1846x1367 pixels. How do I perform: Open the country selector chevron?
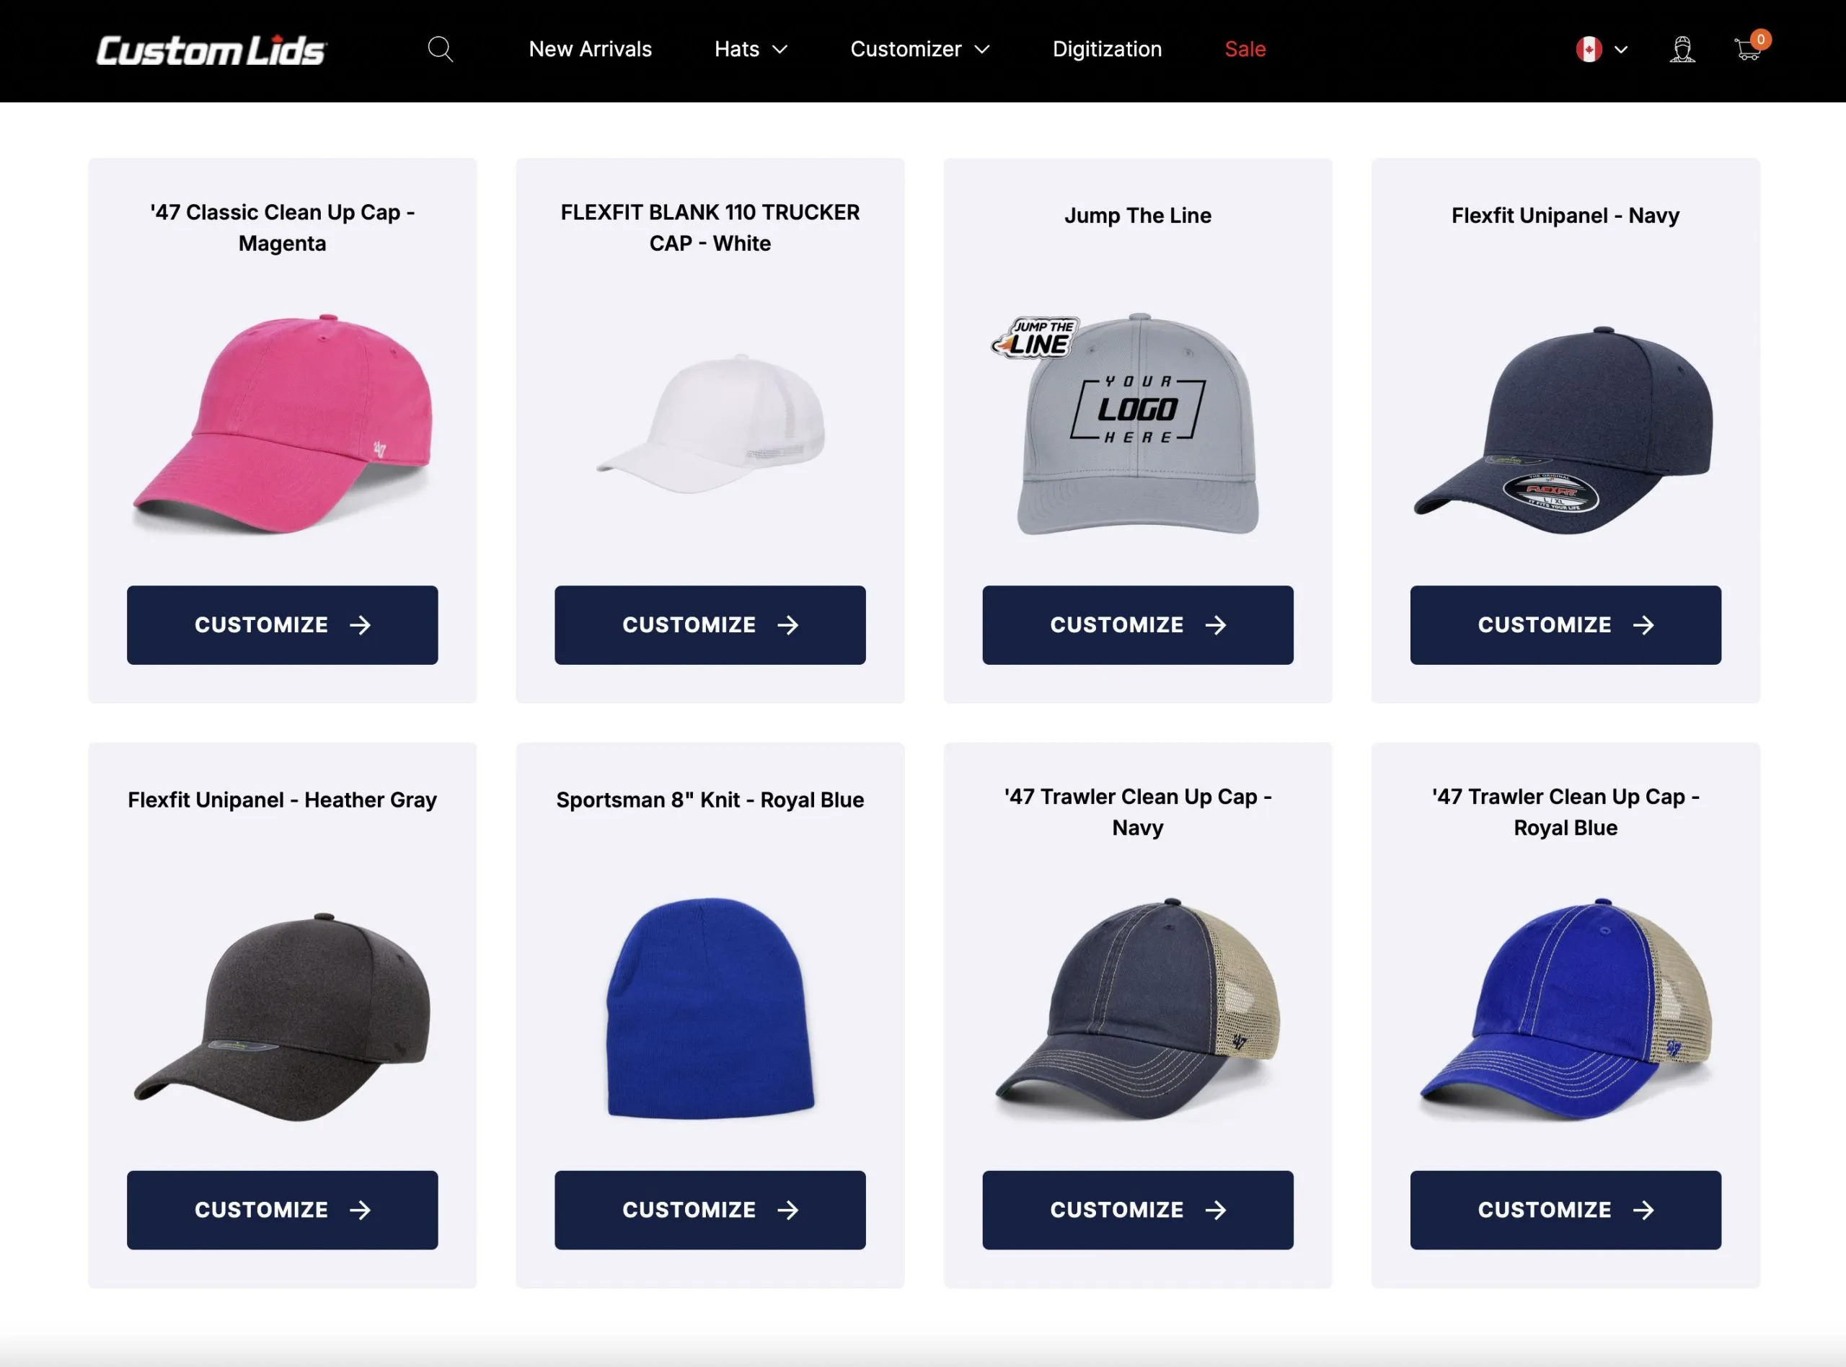pyautogui.click(x=1621, y=50)
